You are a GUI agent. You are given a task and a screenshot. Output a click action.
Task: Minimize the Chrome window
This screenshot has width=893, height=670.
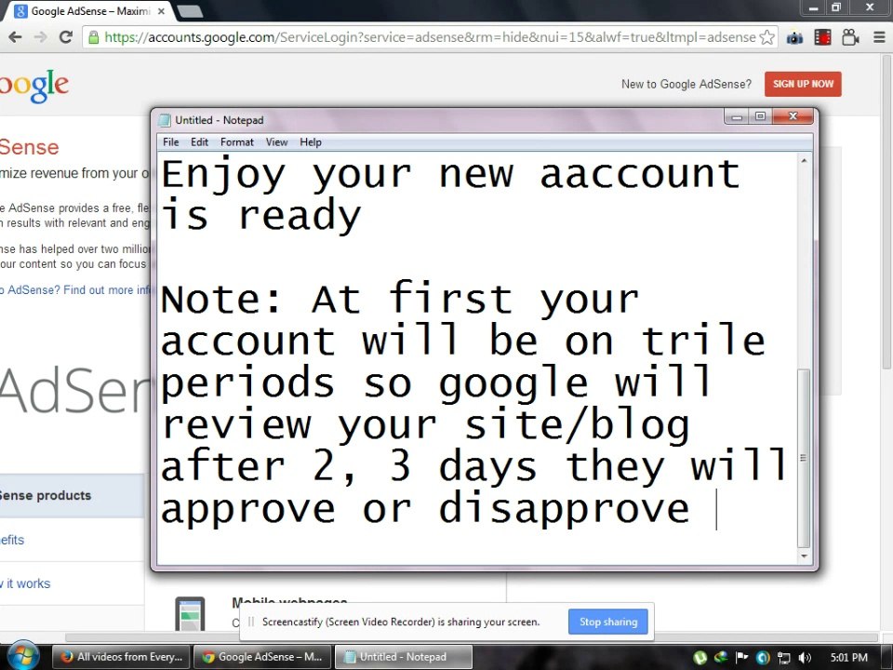[813, 7]
